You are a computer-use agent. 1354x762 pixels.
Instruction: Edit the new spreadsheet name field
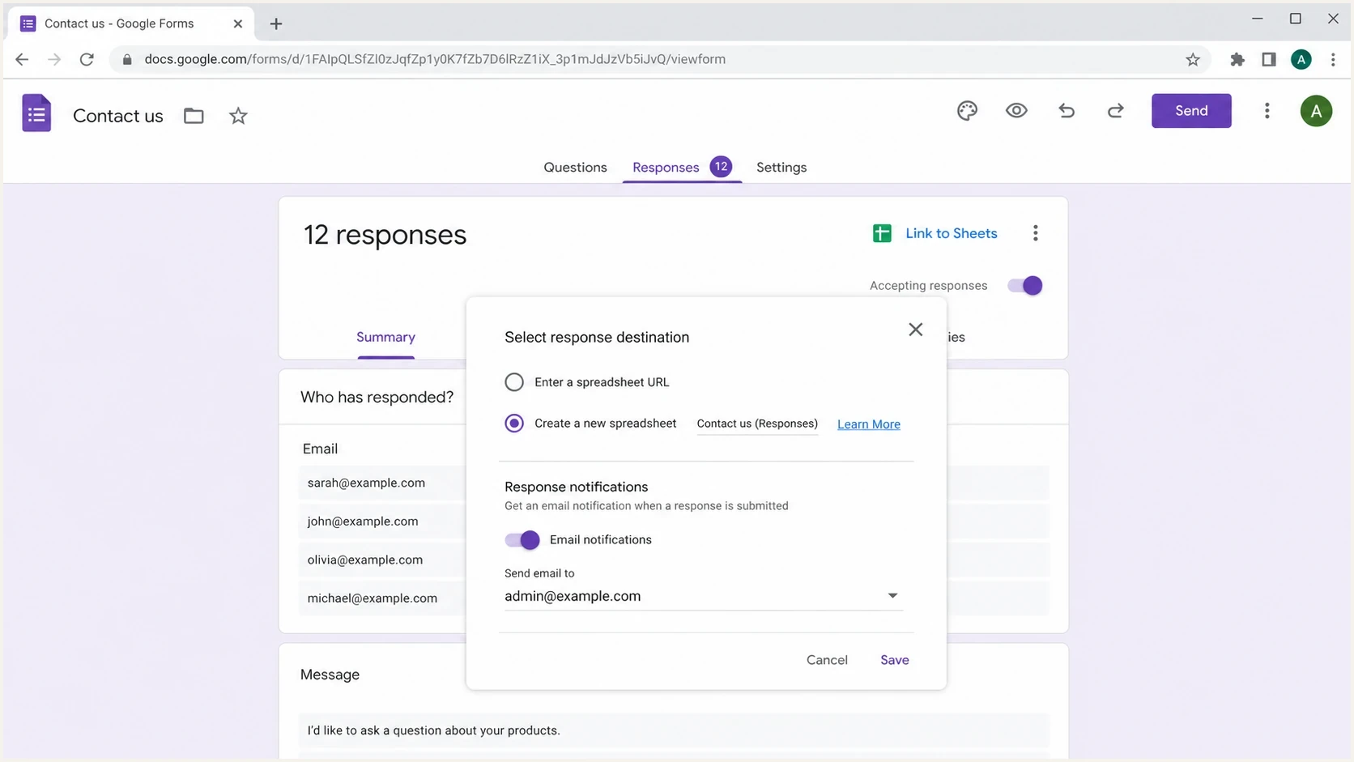pos(757,424)
